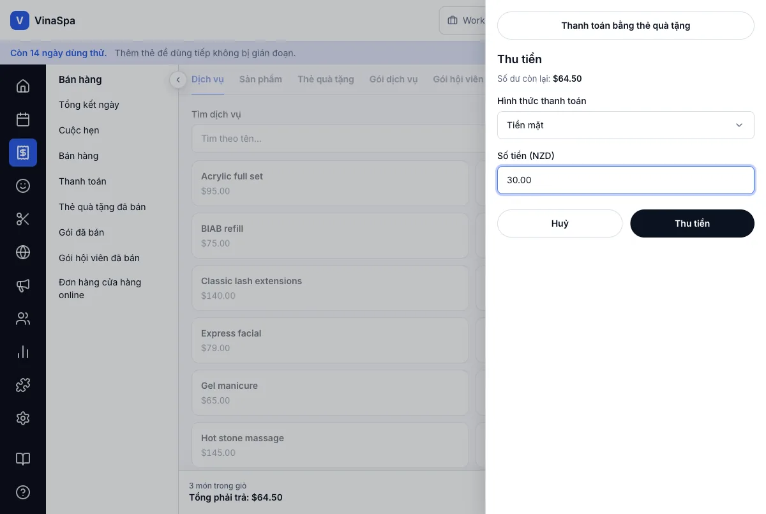Focus the Số tiền (NZD) amount field

626,180
